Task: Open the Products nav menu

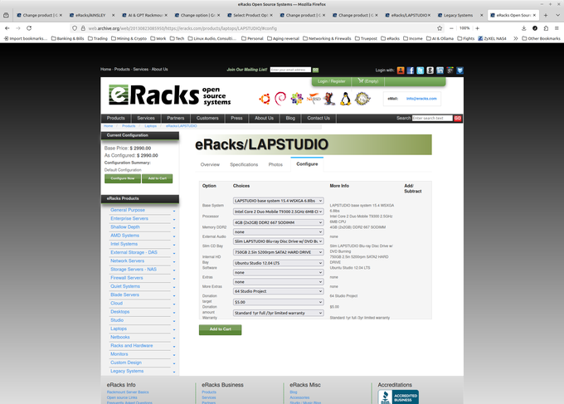Action: (115, 118)
